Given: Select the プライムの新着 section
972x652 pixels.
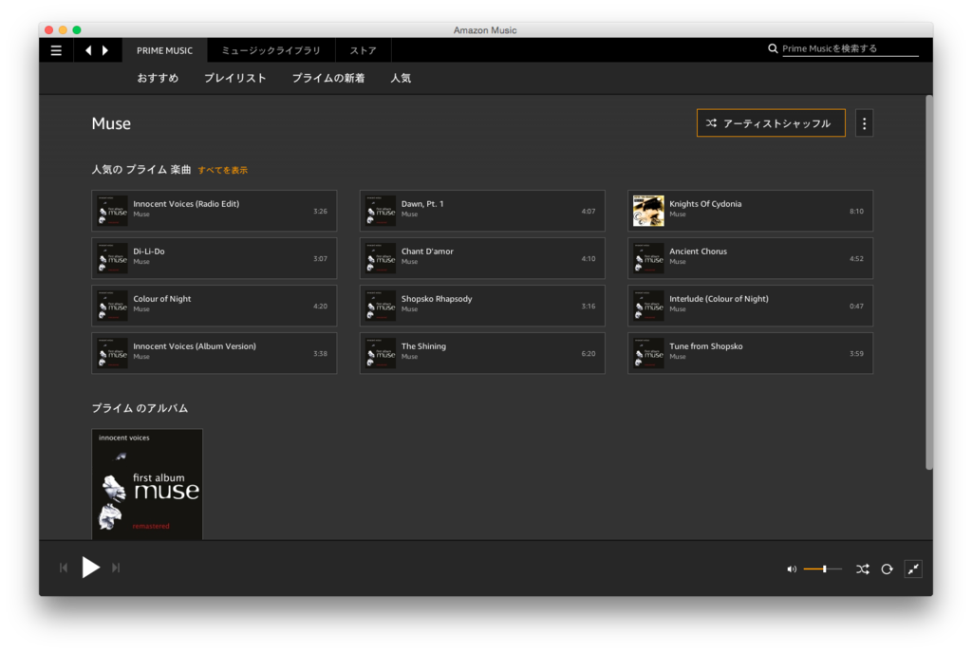Looking at the screenshot, I should (327, 78).
